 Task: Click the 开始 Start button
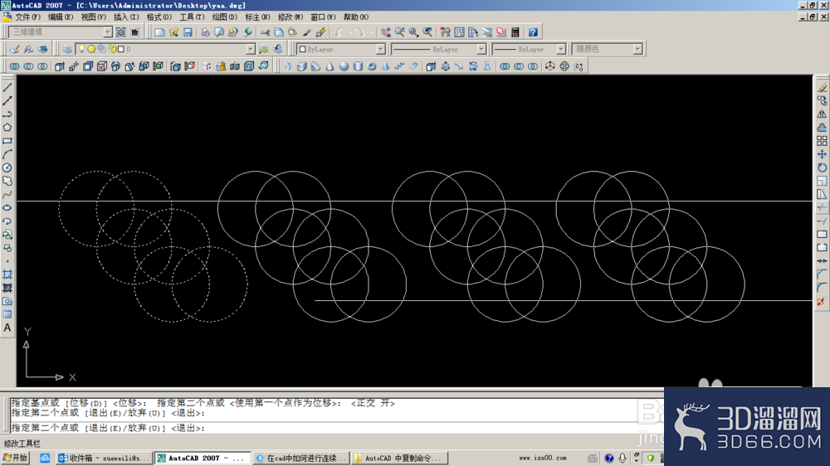(15, 458)
